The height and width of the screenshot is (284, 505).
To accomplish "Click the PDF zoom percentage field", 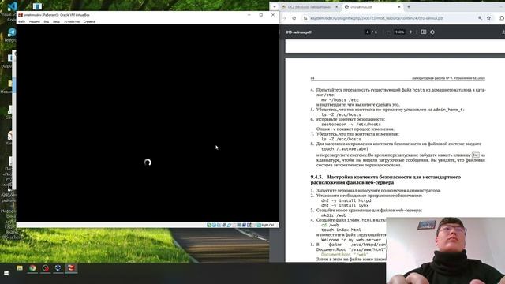I will tap(400, 32).
